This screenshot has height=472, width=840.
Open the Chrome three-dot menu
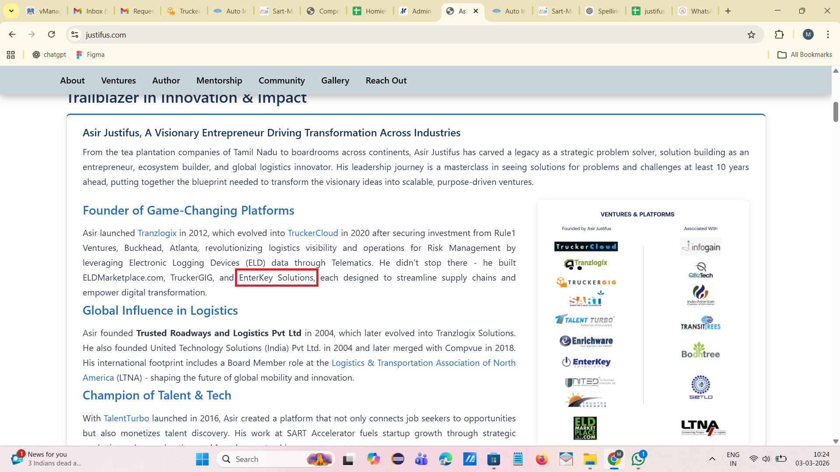(x=828, y=35)
